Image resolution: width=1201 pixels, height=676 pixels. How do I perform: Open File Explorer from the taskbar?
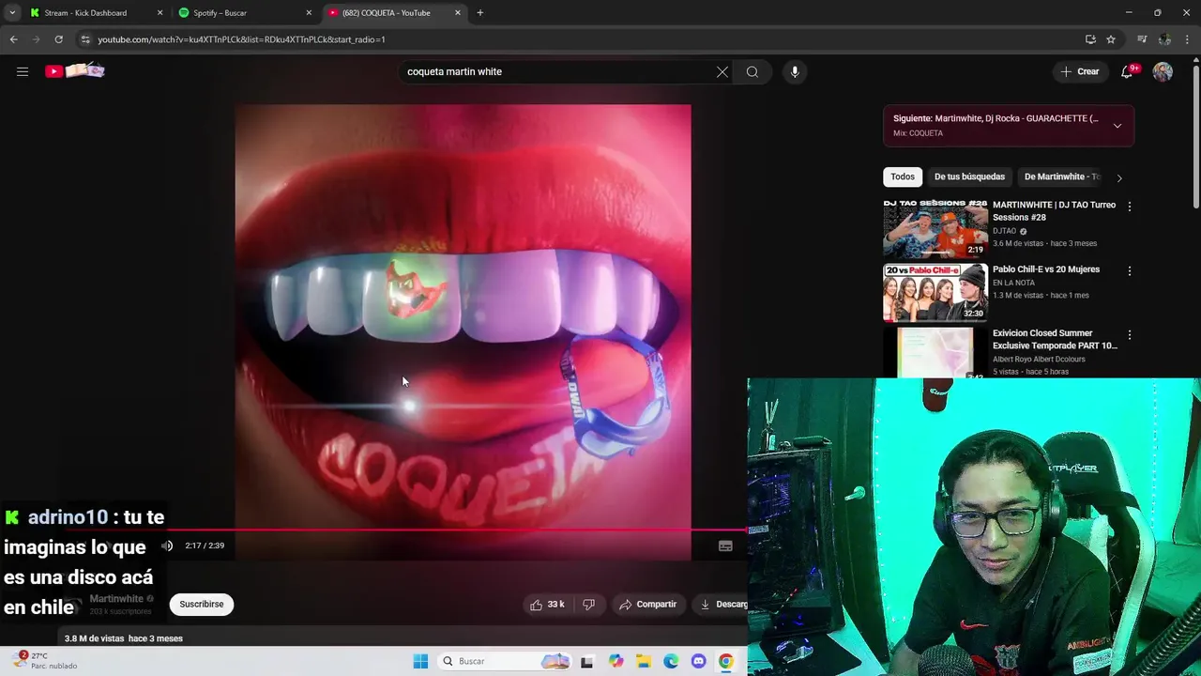point(644,661)
